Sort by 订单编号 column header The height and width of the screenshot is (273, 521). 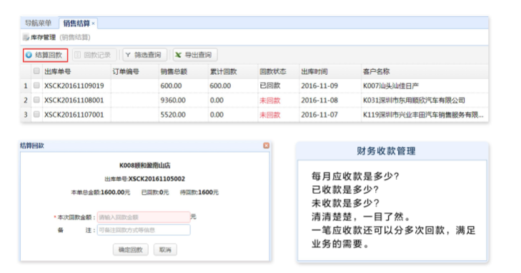click(126, 71)
